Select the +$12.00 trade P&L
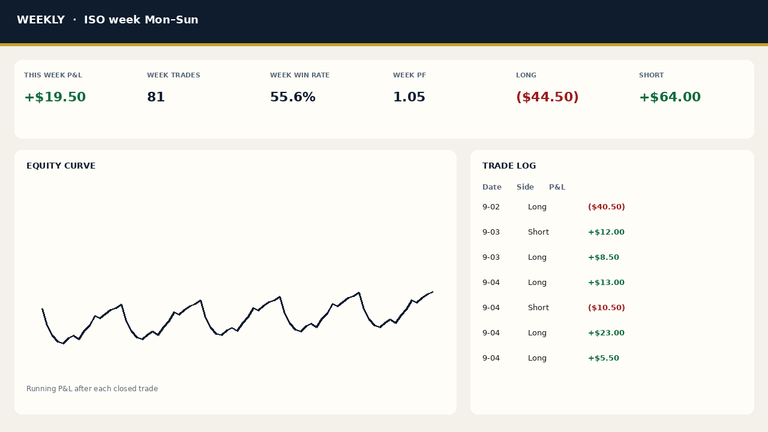Viewport: 768px width, 432px height. click(x=606, y=232)
